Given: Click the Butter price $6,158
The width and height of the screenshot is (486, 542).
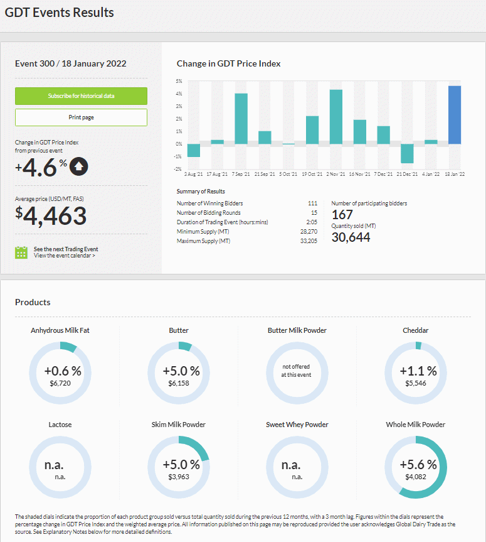Looking at the screenshot, I should pyautogui.click(x=179, y=383).
